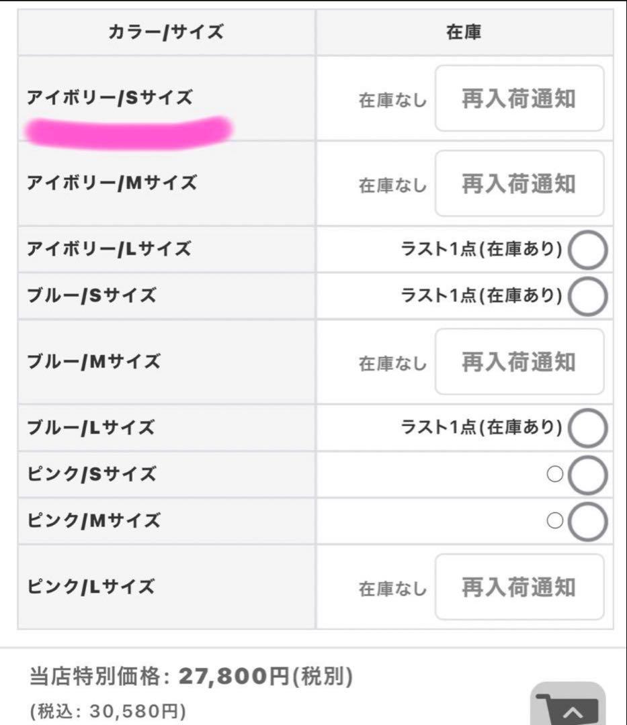Choose the ブルー/Lサイズ radio option
Image resolution: width=627 pixels, height=725 pixels.
click(x=587, y=428)
